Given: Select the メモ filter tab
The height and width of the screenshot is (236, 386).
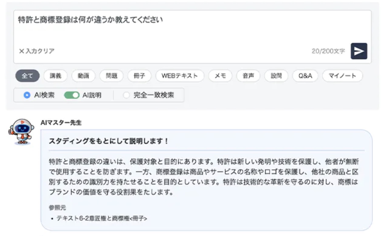Looking at the screenshot, I should coord(220,76).
